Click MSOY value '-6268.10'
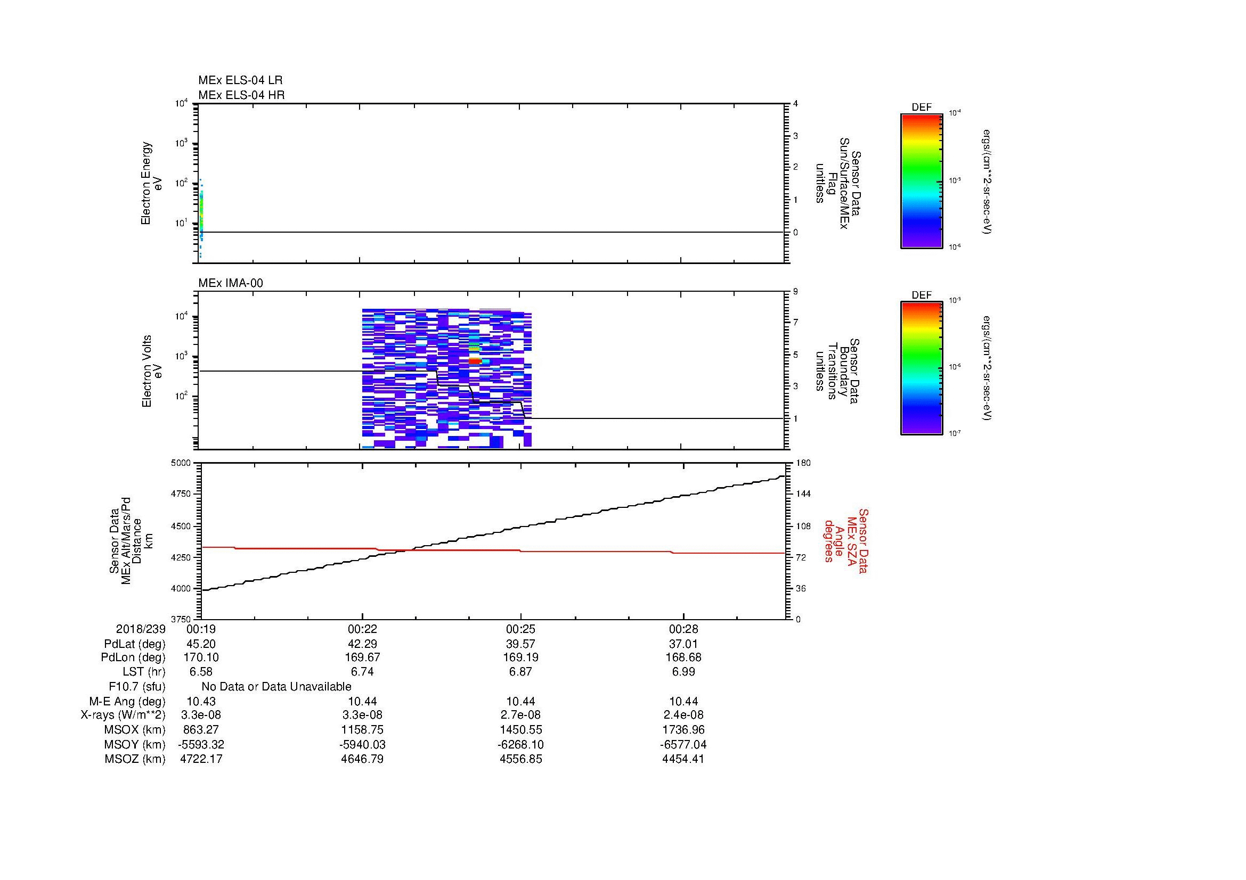The height and width of the screenshot is (880, 1246). pyautogui.click(x=520, y=745)
